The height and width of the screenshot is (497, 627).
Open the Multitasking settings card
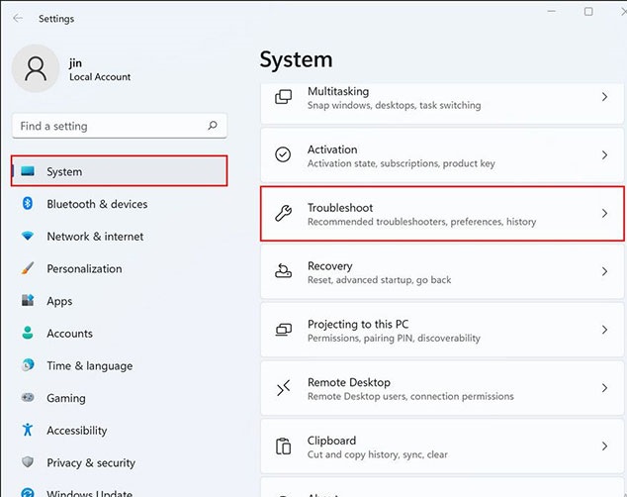tap(442, 103)
